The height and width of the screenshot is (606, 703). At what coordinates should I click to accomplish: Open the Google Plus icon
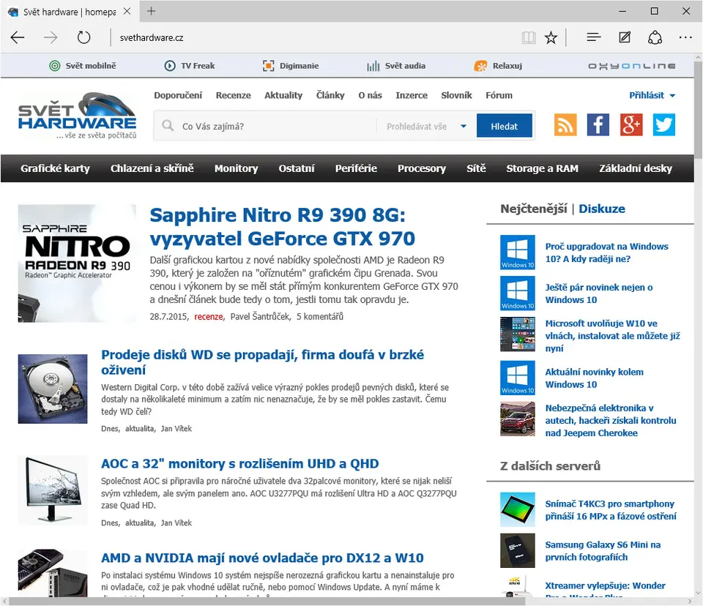pos(631,125)
